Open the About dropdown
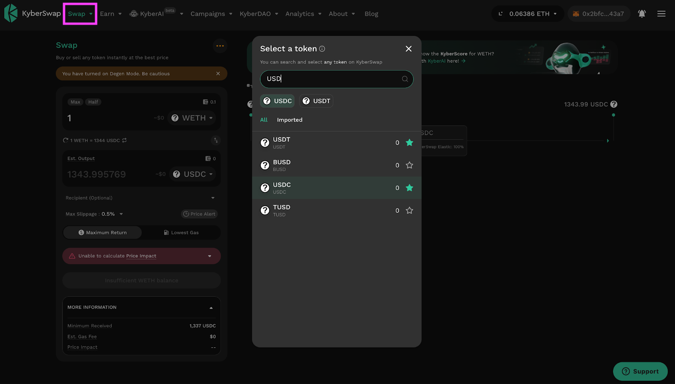 (342, 14)
